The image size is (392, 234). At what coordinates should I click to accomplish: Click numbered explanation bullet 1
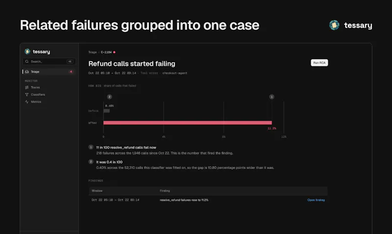(91, 147)
